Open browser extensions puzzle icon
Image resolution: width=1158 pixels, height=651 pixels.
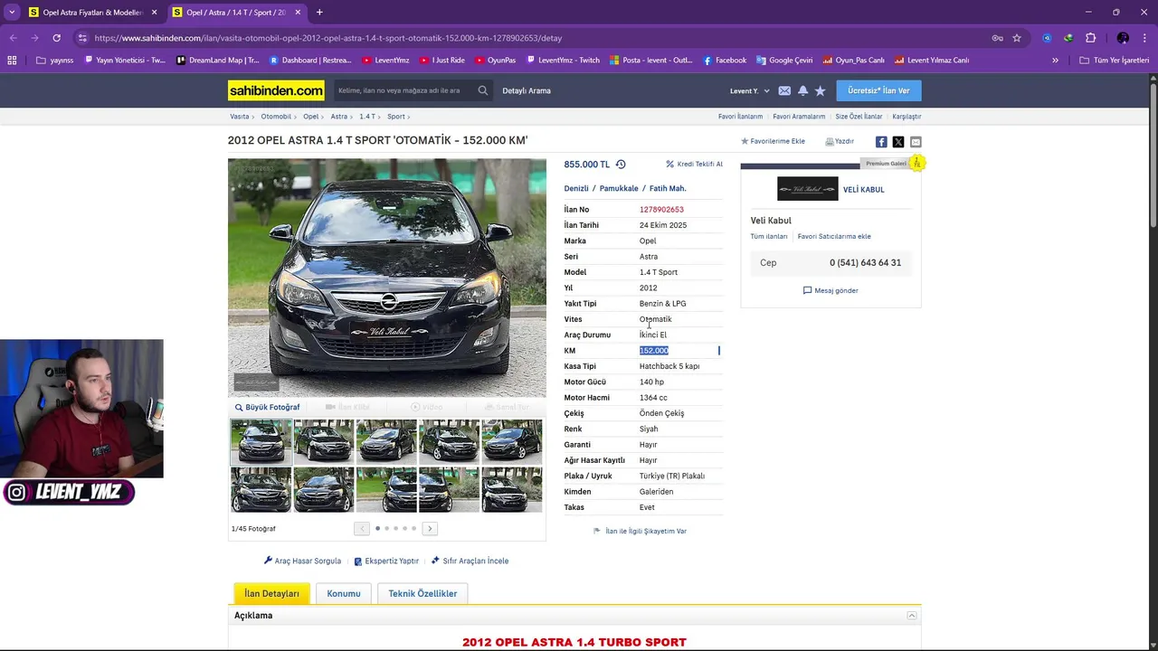pos(1090,38)
